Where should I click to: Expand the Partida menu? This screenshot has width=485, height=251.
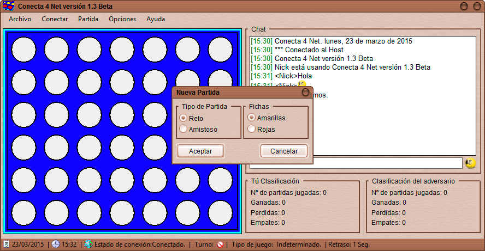click(x=88, y=19)
